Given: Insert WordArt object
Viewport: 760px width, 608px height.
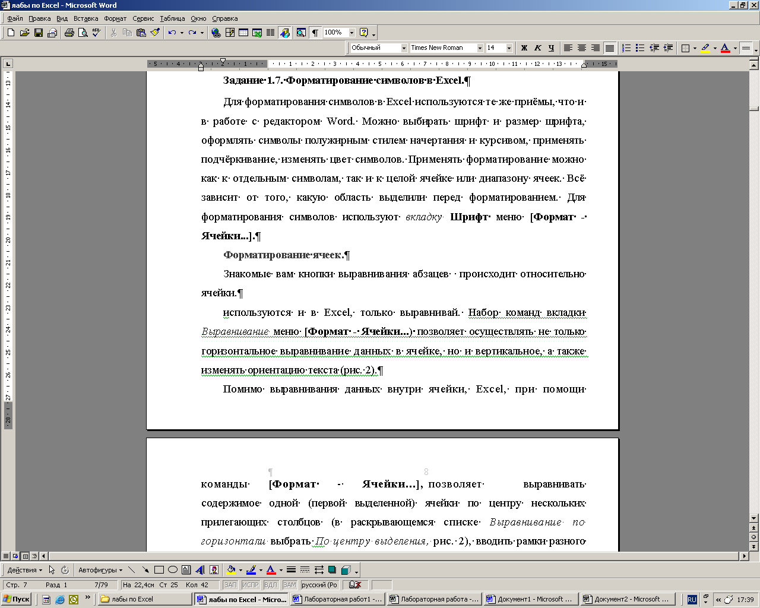Looking at the screenshot, I should [x=200, y=570].
